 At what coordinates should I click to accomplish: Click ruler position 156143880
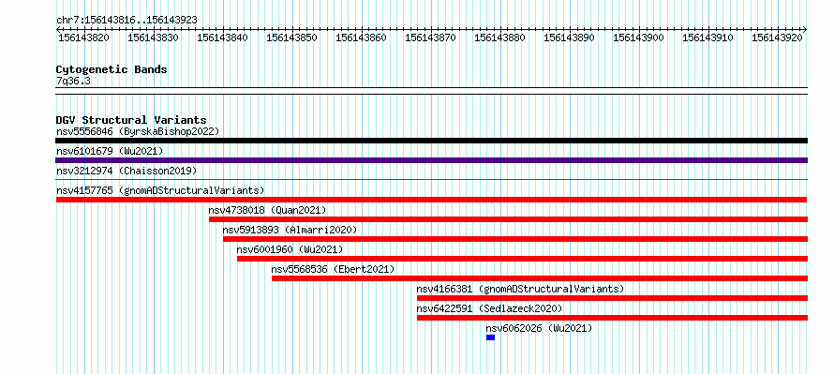499,37
